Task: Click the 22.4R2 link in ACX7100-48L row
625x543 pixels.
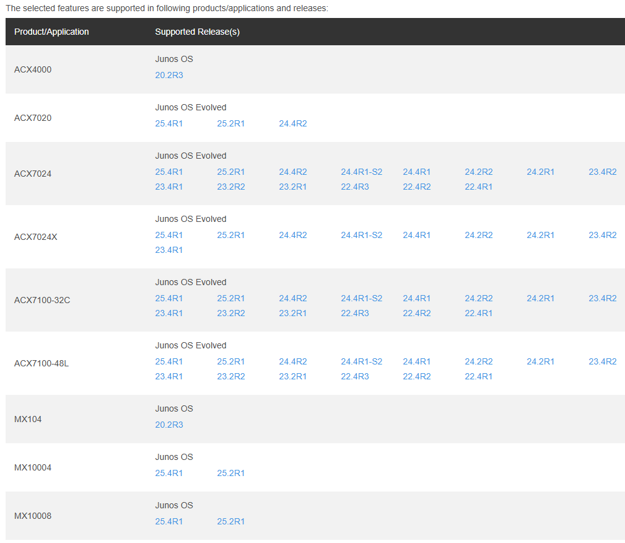Action: point(416,376)
